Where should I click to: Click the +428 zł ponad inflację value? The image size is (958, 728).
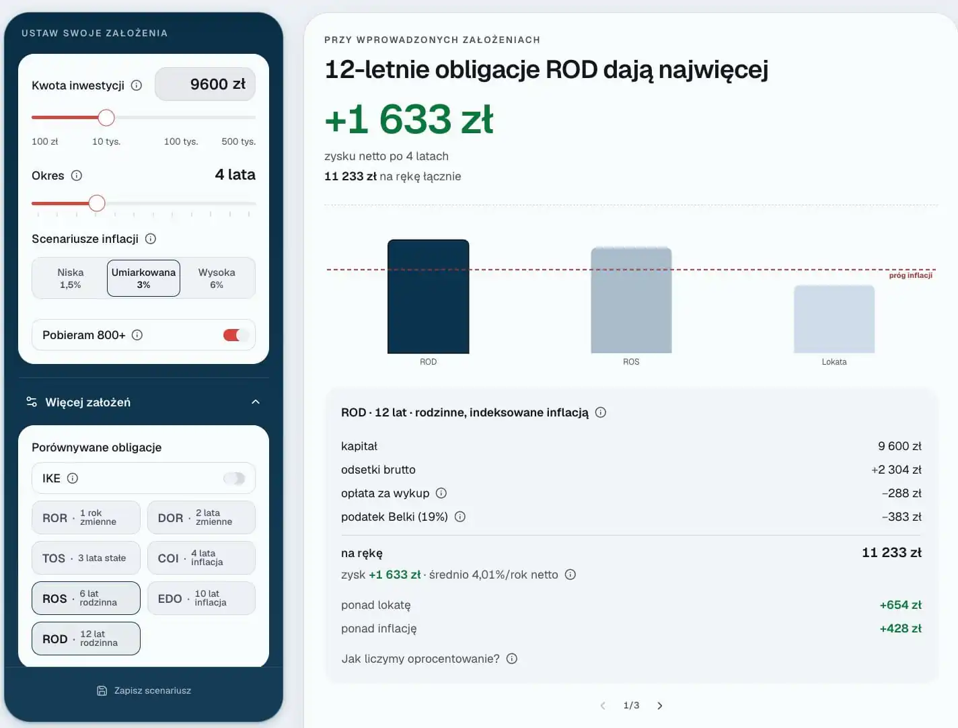click(x=901, y=628)
